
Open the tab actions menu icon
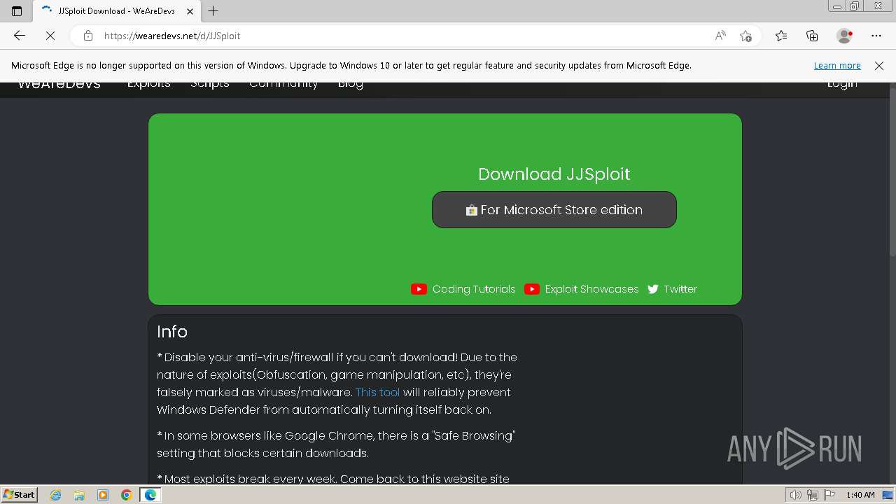click(x=17, y=10)
